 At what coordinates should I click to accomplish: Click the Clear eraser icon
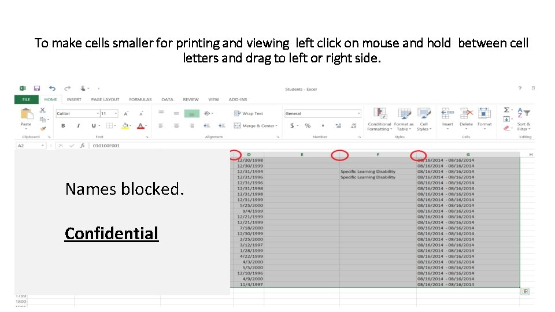(x=506, y=128)
